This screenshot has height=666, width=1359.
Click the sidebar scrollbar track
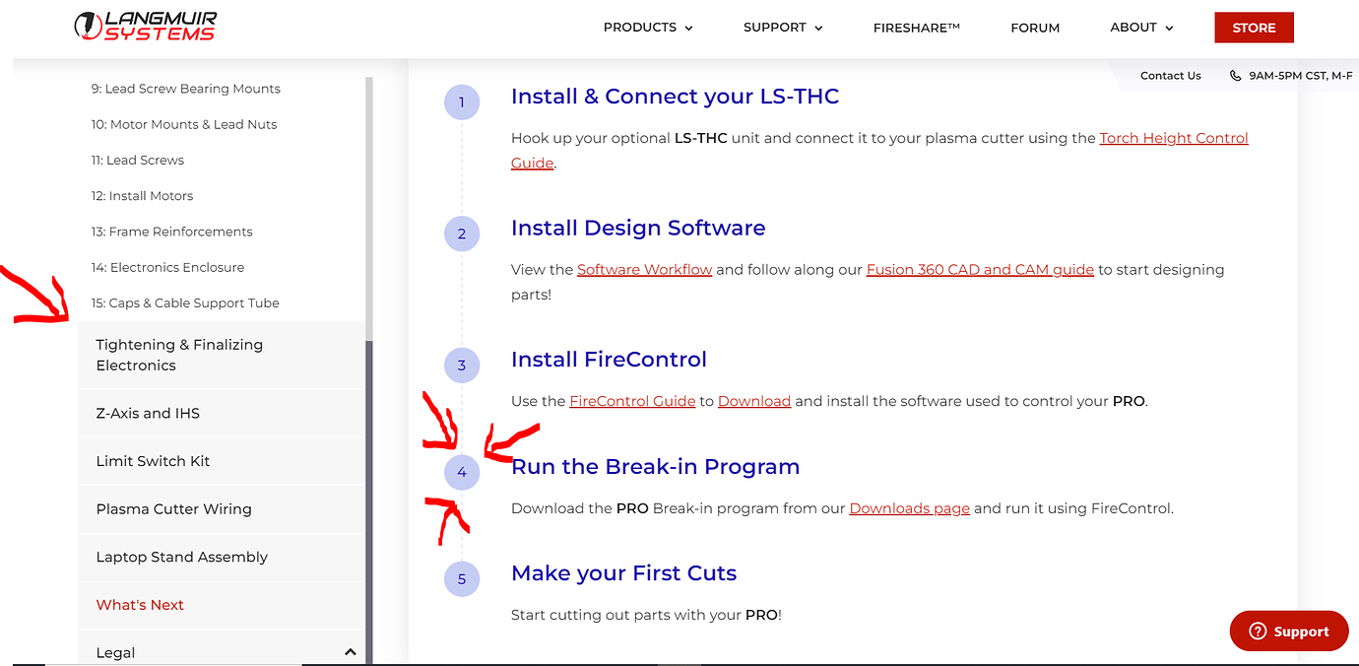[x=368, y=197]
